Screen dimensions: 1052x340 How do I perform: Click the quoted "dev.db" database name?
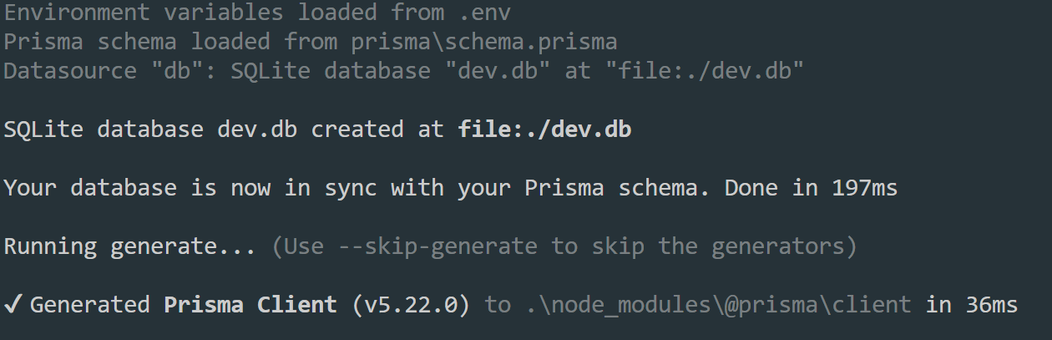(504, 71)
